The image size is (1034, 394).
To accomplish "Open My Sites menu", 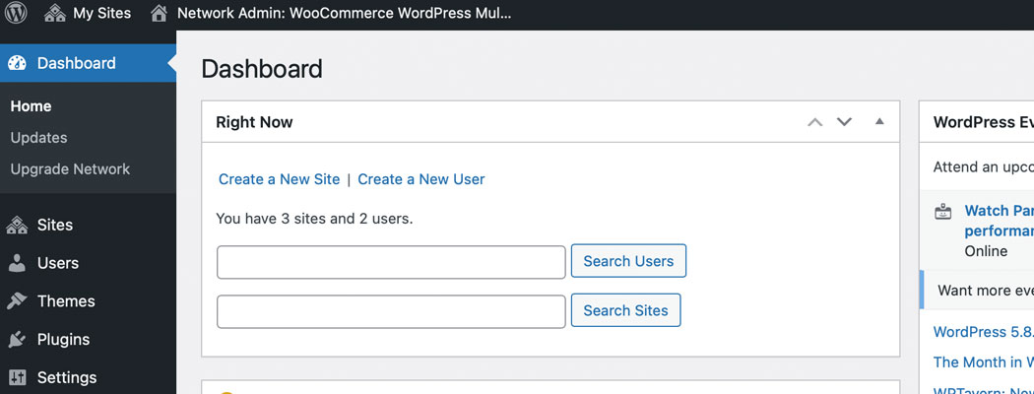I will [88, 13].
